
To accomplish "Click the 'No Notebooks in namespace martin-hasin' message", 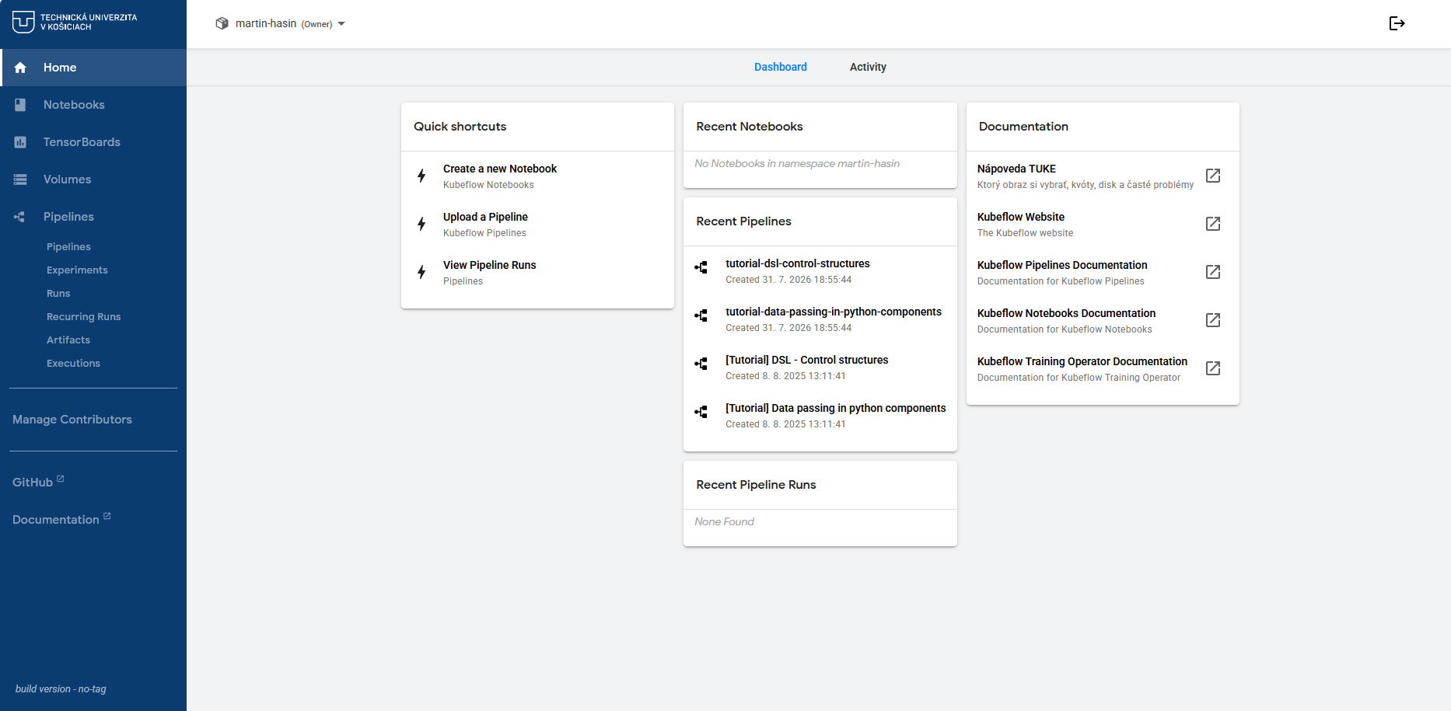I will pyautogui.click(x=797, y=163).
